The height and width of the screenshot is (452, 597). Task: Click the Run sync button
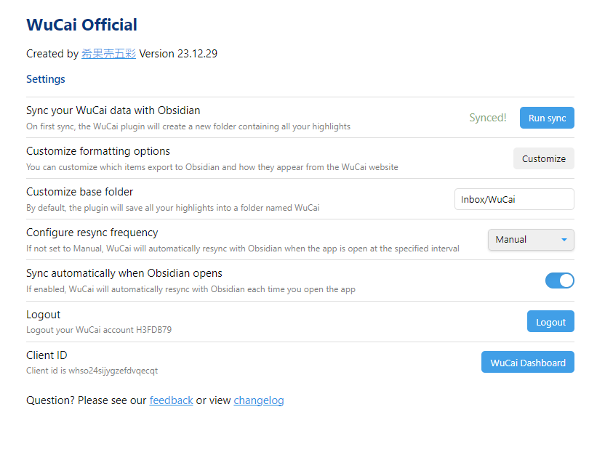[x=547, y=118]
